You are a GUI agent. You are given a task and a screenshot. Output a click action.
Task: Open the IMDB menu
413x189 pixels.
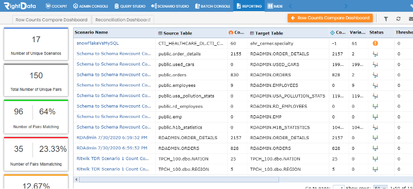point(275,6)
